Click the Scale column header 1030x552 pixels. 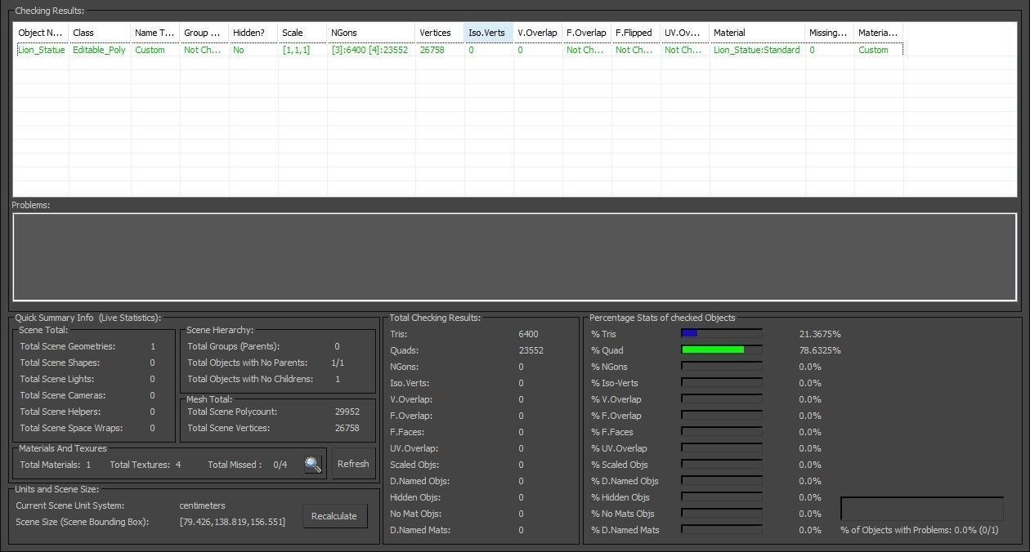click(x=302, y=33)
